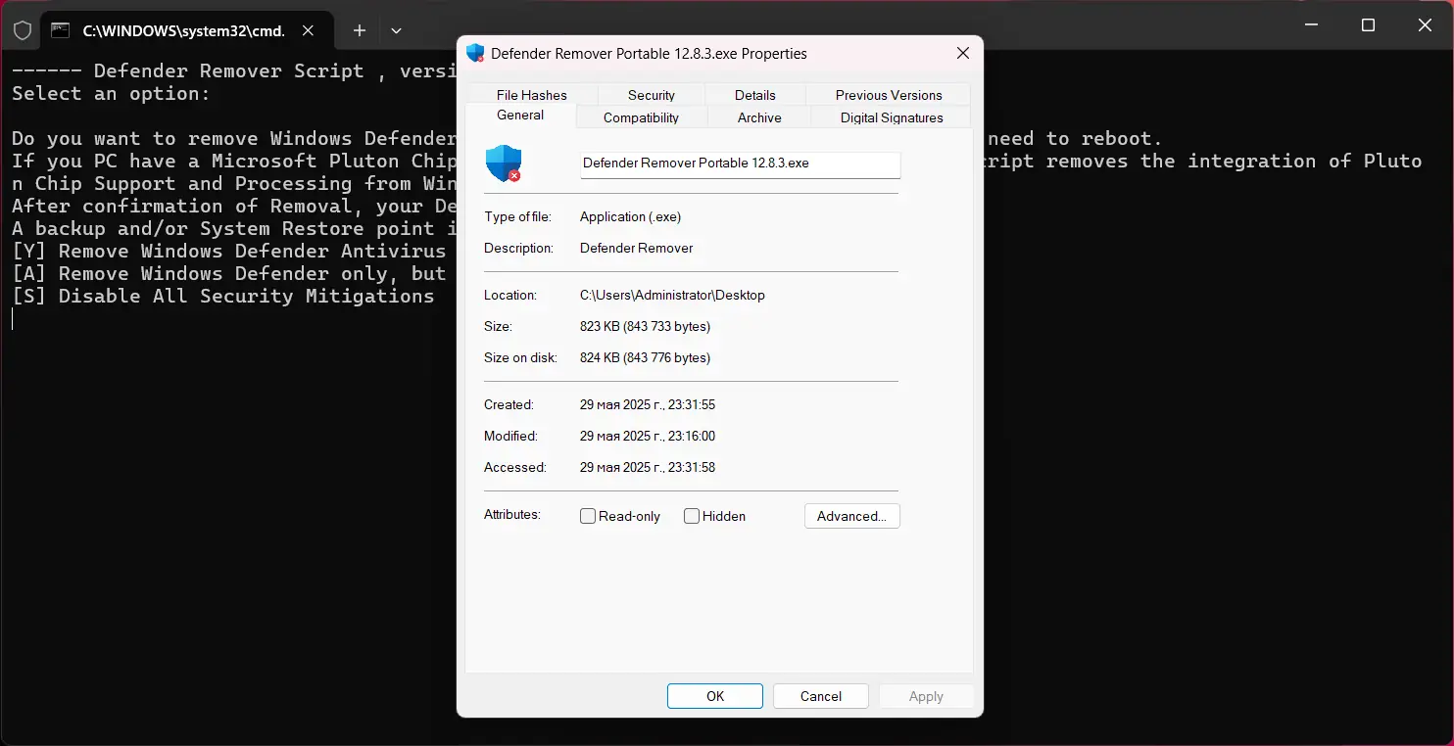Screen dimensions: 1454x746
Task: Maximize the terminal window
Action: [1369, 25]
